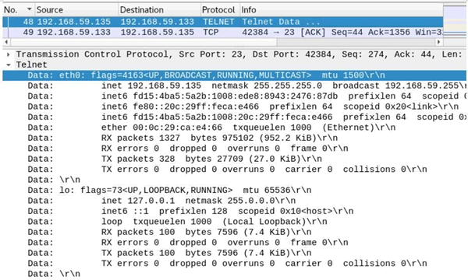The height and width of the screenshot is (280, 468).
Task: Click the Info column header
Action: (x=341, y=10)
